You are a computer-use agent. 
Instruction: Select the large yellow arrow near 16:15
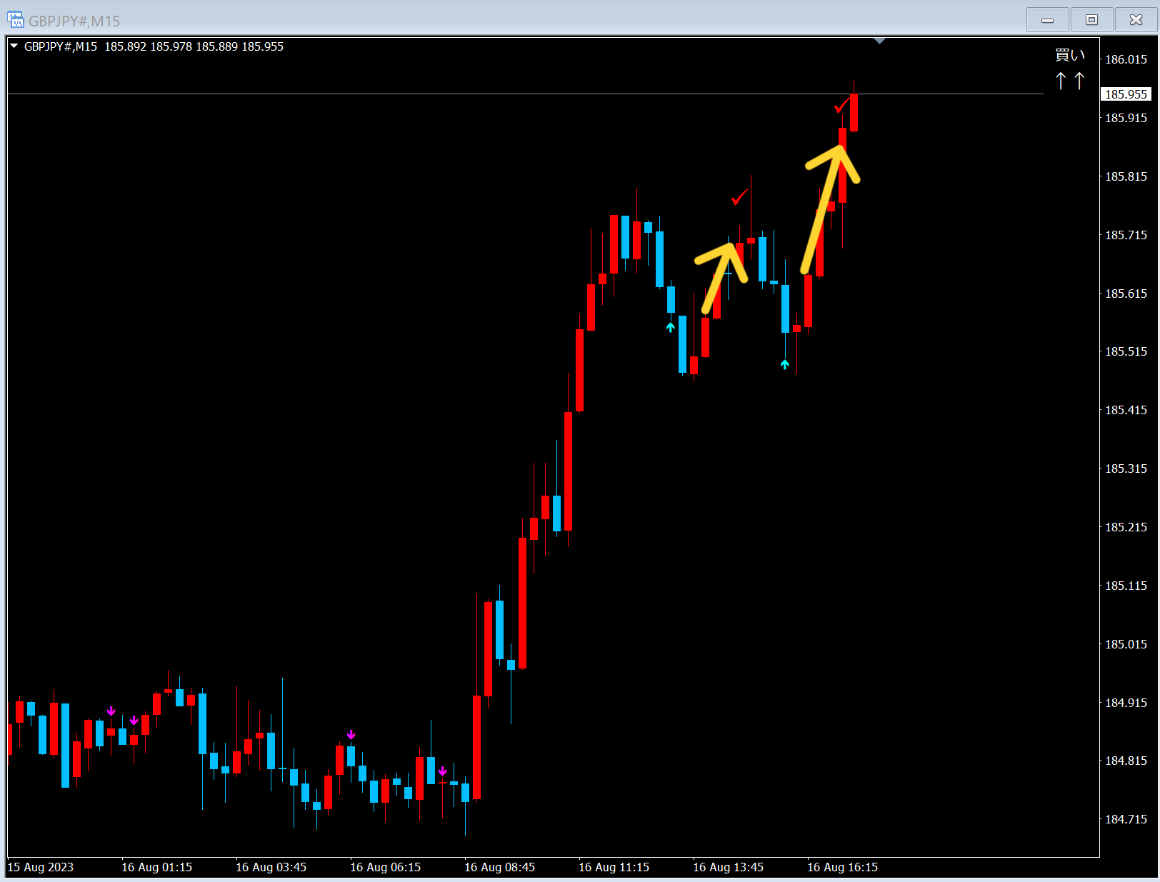point(831,208)
